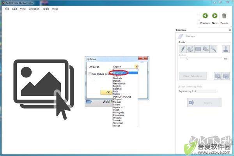Choose Farsi from the language list

125,91
